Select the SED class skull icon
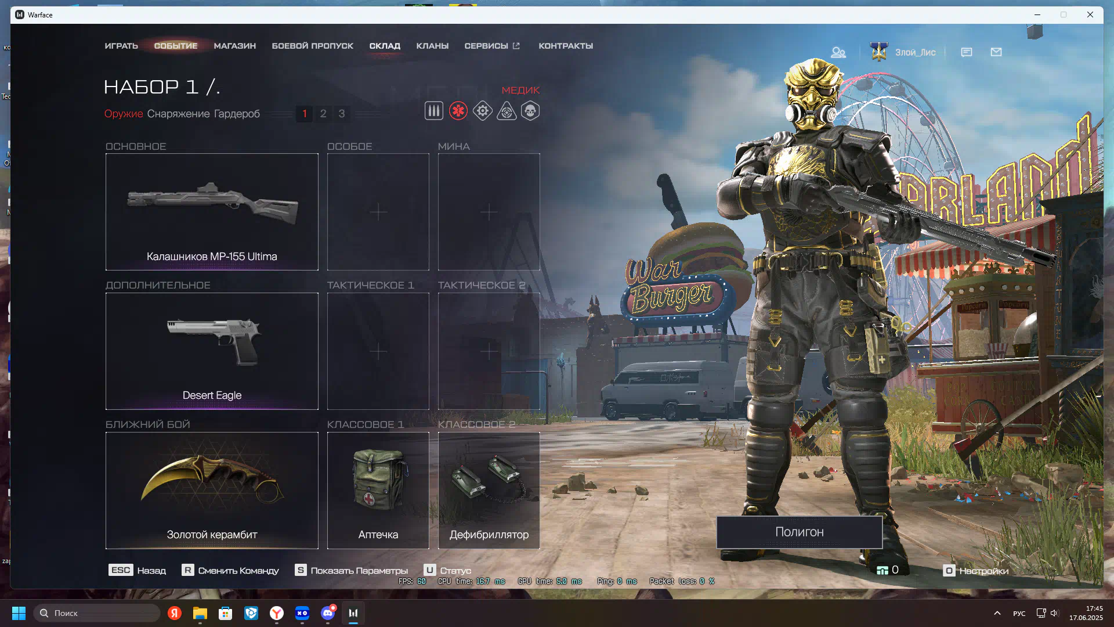 click(x=530, y=111)
